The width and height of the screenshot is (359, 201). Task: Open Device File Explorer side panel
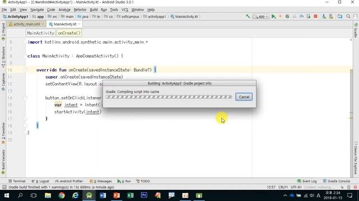tap(356, 157)
